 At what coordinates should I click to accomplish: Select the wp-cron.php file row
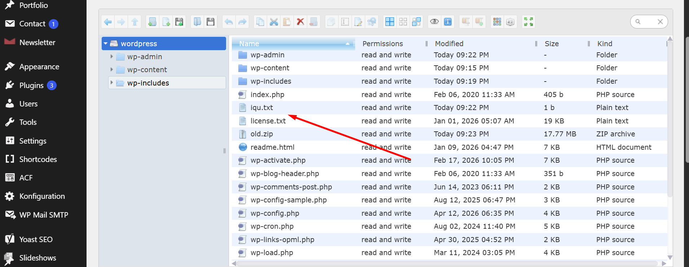[x=449, y=226]
